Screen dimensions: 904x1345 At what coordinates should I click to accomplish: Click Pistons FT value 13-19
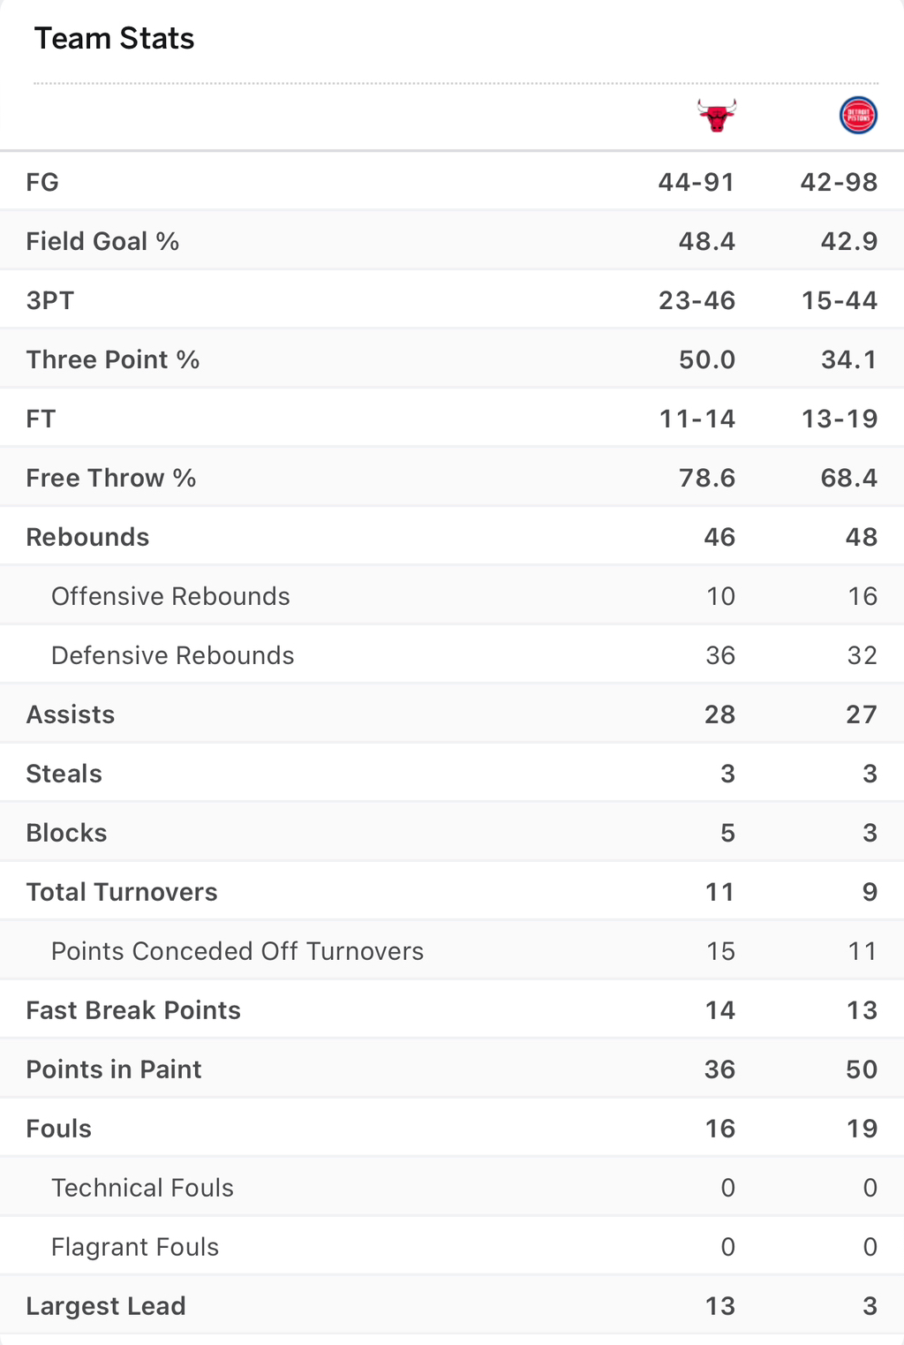pos(839,419)
